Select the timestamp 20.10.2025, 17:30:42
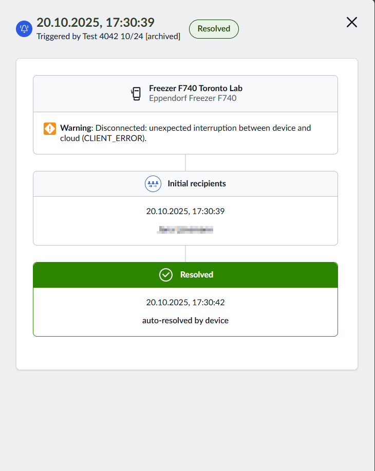The height and width of the screenshot is (471, 375). pos(185,302)
